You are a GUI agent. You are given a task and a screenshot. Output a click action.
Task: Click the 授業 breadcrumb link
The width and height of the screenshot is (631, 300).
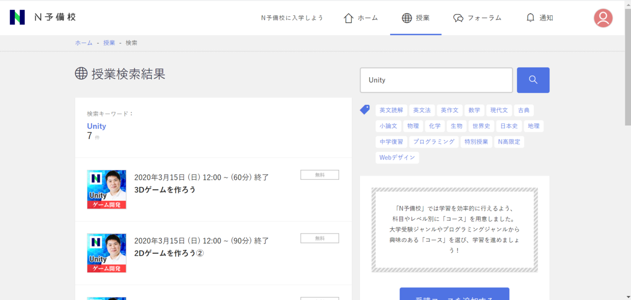click(x=109, y=43)
